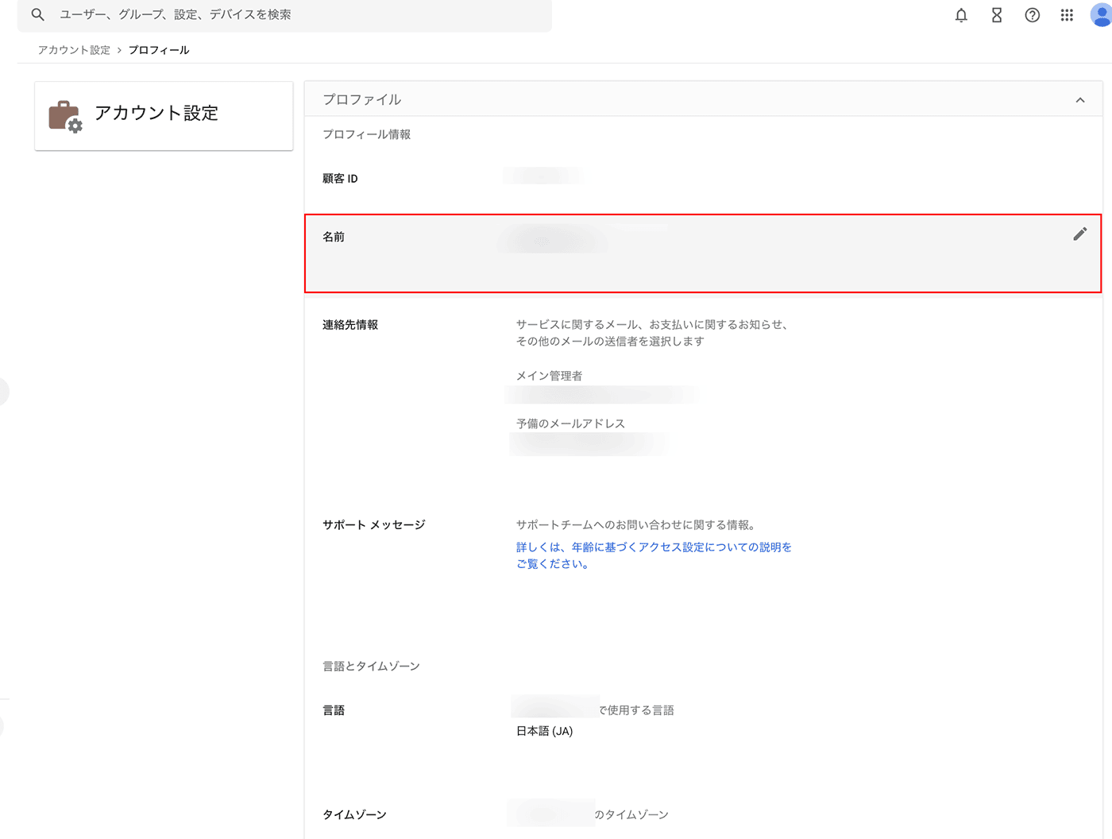This screenshot has width=1112, height=839.
Task: Click the プロフィール breadcrumb item
Action: (159, 50)
